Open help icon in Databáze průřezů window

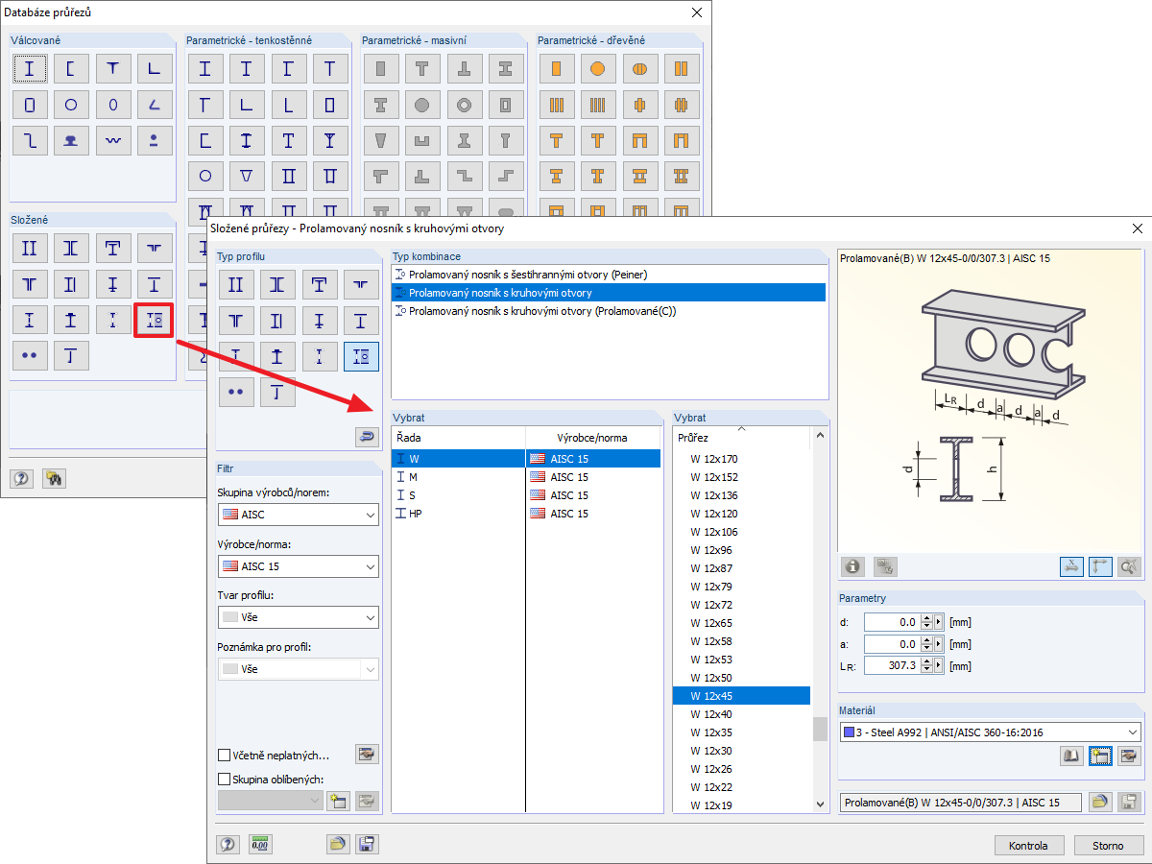21,478
